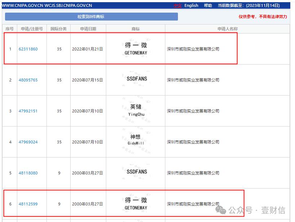Open the 帮助 help link
Image resolution: width=295 pixels, height=222 pixels.
208,5
